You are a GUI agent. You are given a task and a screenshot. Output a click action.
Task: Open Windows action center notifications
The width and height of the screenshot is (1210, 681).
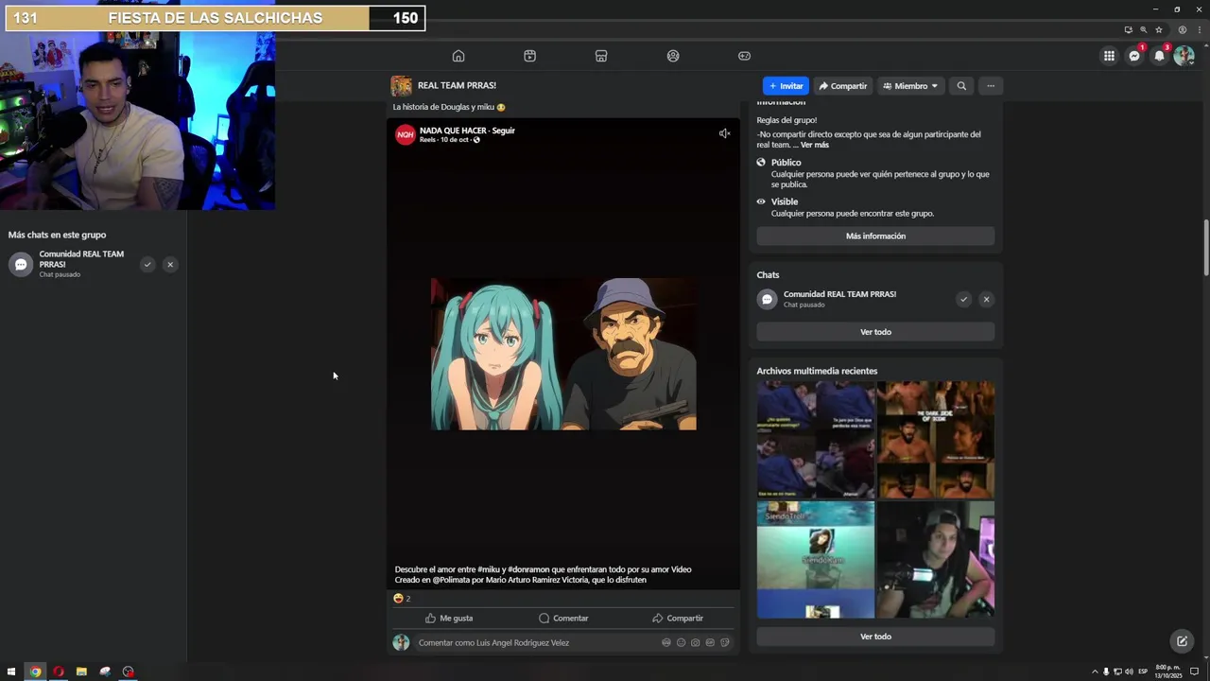point(1194,672)
